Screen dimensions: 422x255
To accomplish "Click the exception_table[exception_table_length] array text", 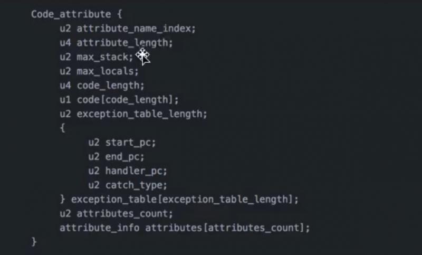I will [185, 200].
